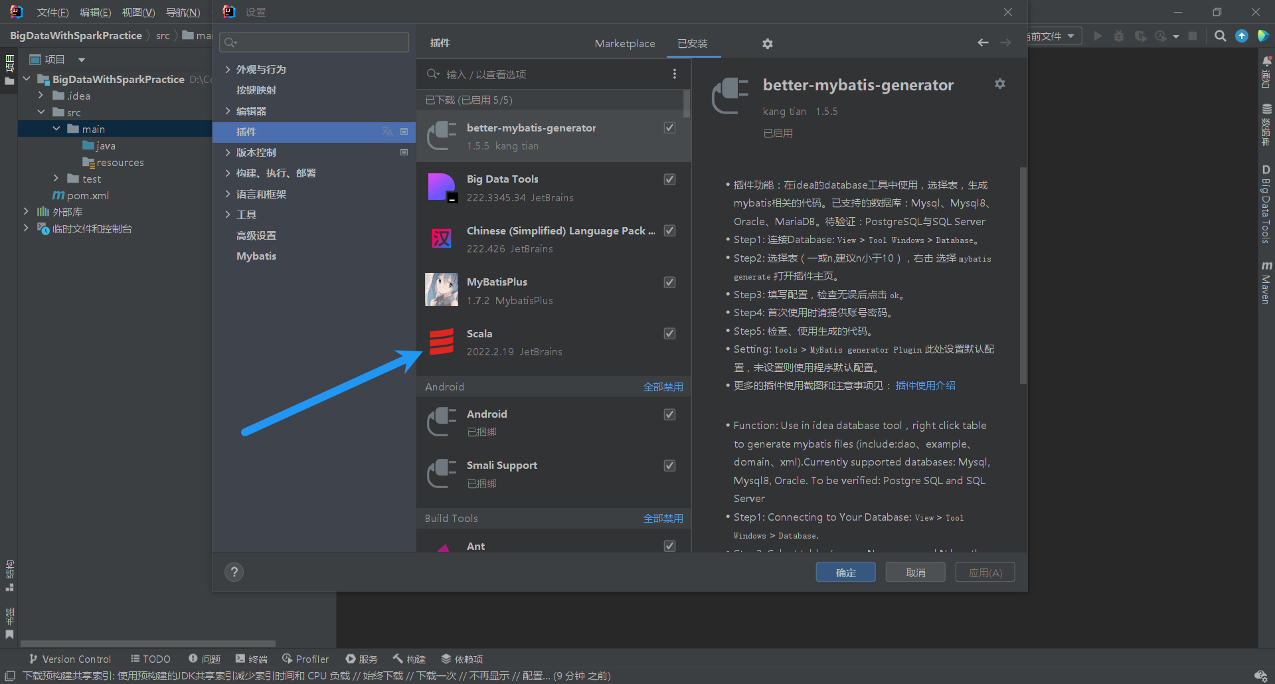Open plugin settings gear in plugins header
This screenshot has width=1275, height=684.
pos(768,44)
